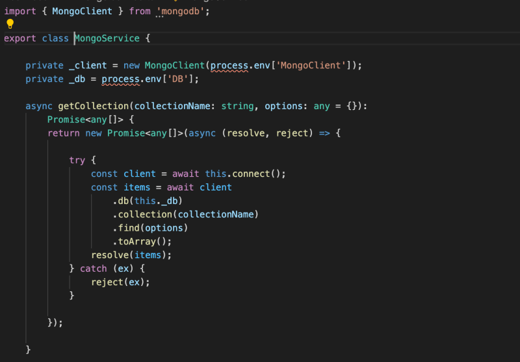Click the export keyword
Viewport: 520px width, 362px height.
[x=20, y=38]
